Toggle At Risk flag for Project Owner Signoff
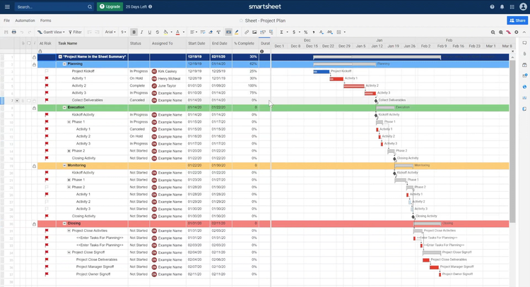Viewport: 530px width, 287px height. pyautogui.click(x=47, y=274)
